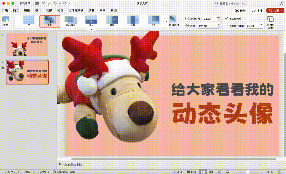The height and width of the screenshot is (174, 286).
Task: Open the more options ellipsis in title bar
Action: coord(71,3)
